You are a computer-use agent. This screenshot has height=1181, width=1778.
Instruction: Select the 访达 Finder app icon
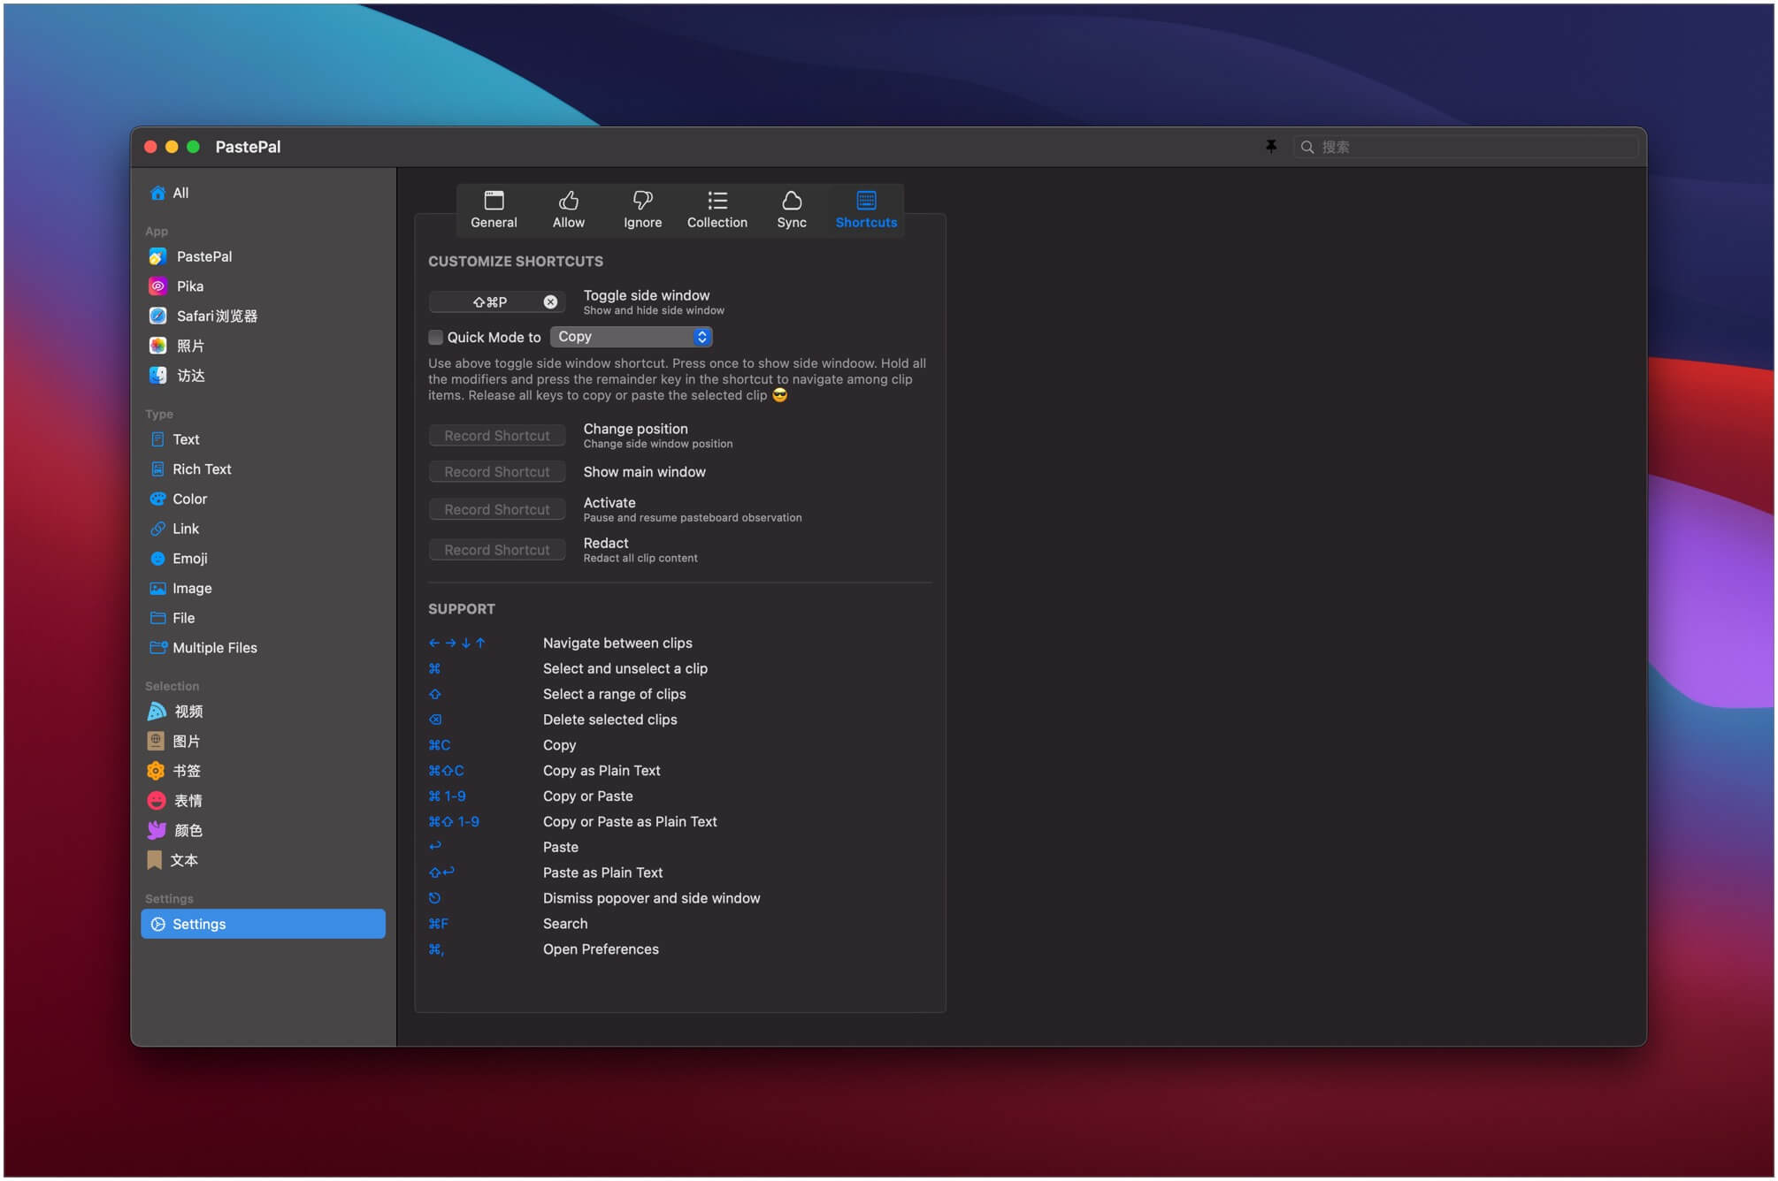157,376
